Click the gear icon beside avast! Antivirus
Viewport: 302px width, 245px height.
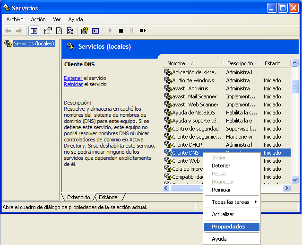[168, 88]
